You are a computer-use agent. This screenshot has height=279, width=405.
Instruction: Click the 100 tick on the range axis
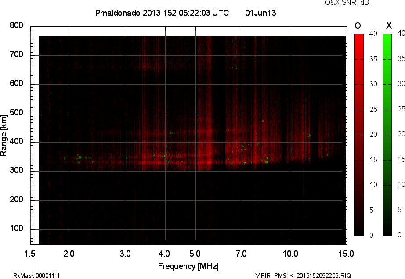point(16,229)
